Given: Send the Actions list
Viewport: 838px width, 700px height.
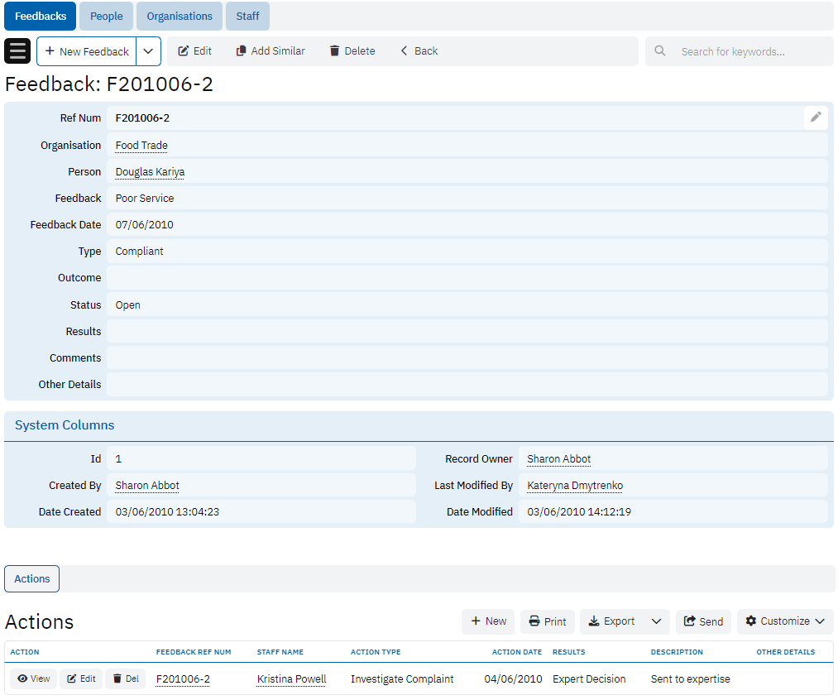Looking at the screenshot, I should point(703,621).
